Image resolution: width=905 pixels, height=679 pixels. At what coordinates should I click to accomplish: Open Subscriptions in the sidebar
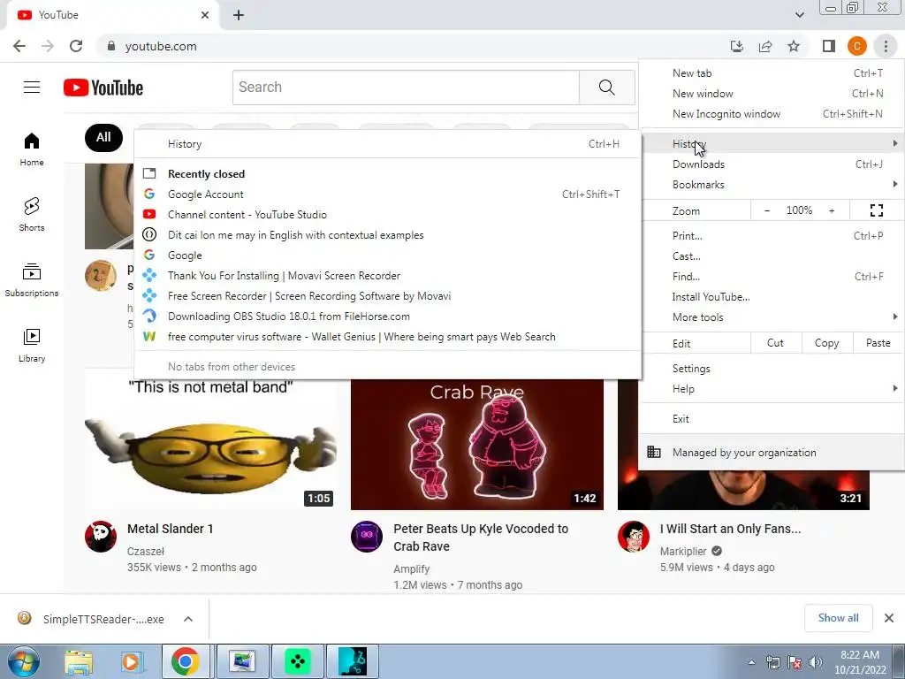(32, 279)
